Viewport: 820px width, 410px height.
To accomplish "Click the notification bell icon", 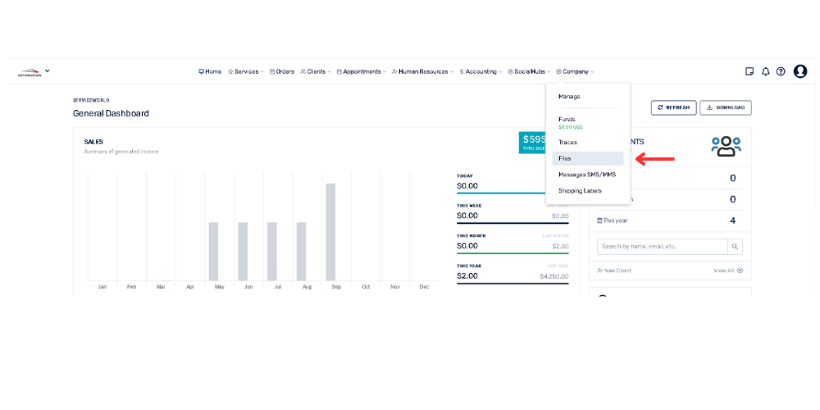I will click(765, 71).
